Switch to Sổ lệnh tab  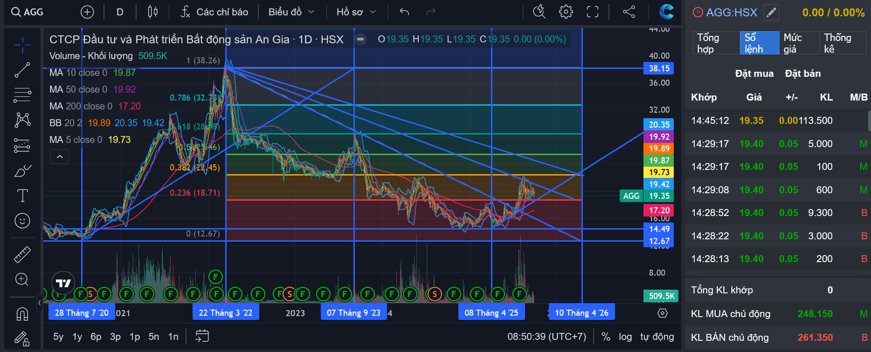[x=760, y=43]
